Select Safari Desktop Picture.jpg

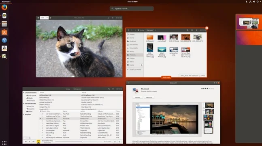tap(162, 52)
